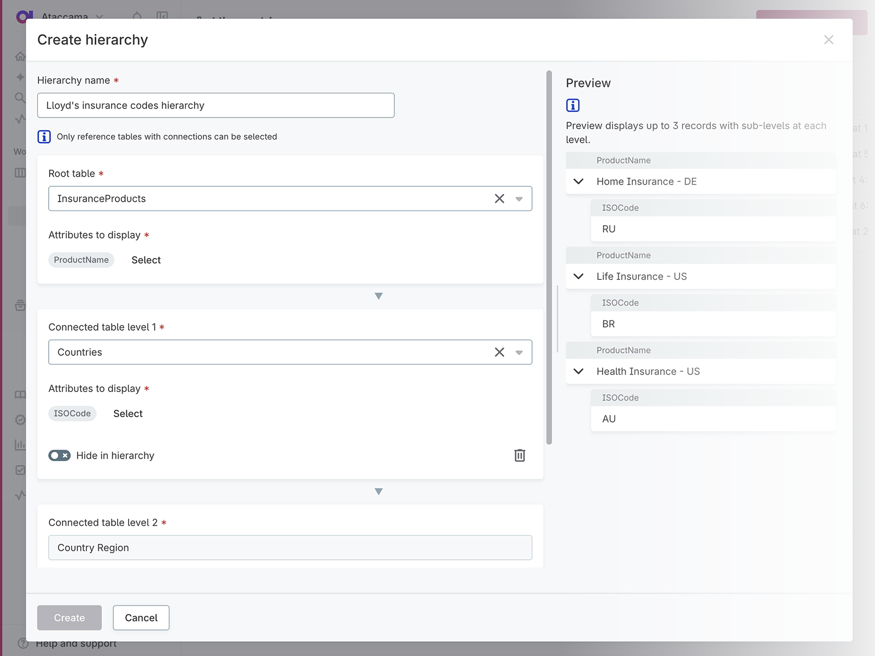Click the Hierarchy name input field
This screenshot has width=875, height=656.
pyautogui.click(x=215, y=106)
